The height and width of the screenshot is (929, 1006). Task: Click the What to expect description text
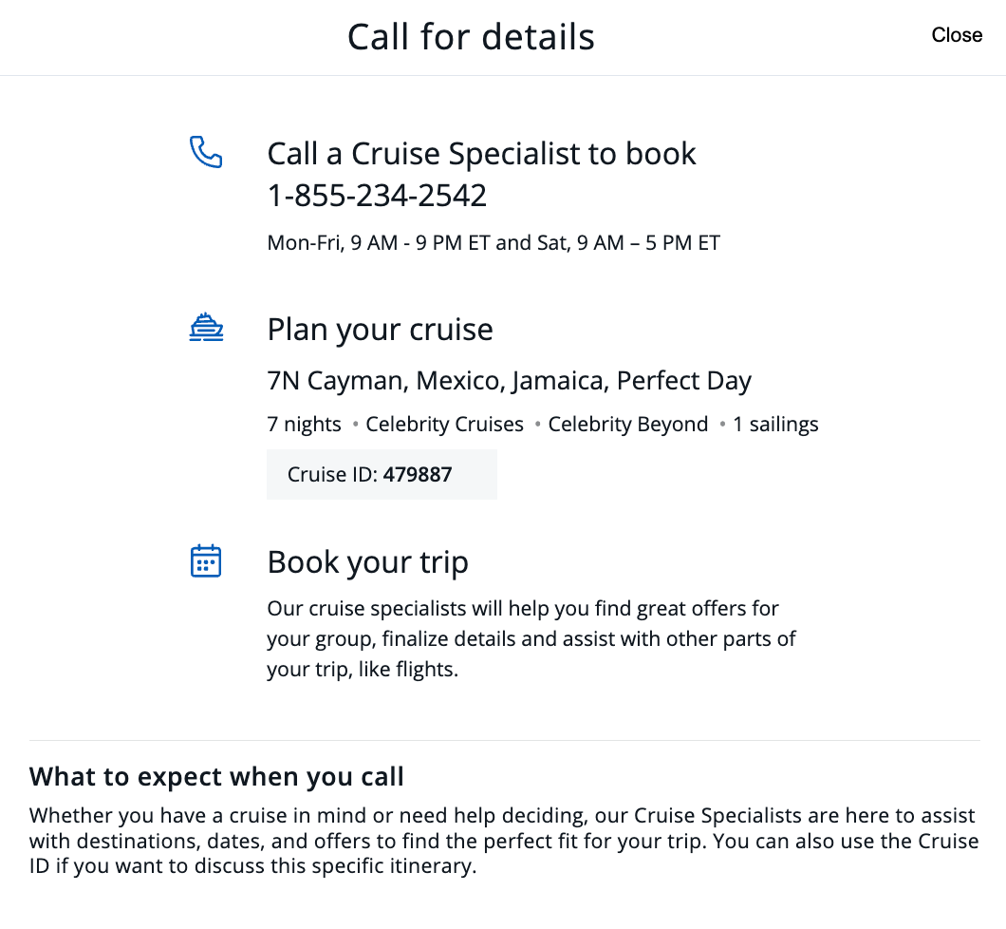(503, 841)
